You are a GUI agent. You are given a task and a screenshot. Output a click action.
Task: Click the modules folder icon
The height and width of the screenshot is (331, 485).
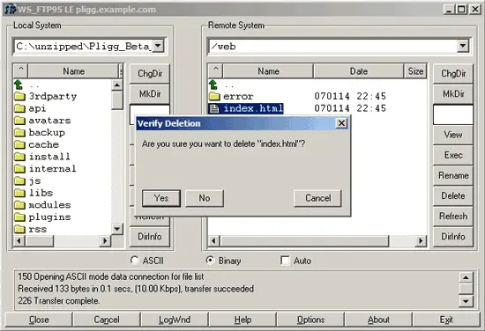(x=19, y=205)
